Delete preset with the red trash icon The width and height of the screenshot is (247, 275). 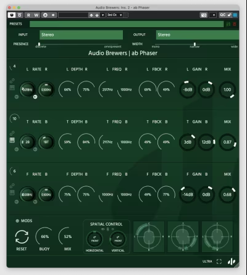[235, 24]
